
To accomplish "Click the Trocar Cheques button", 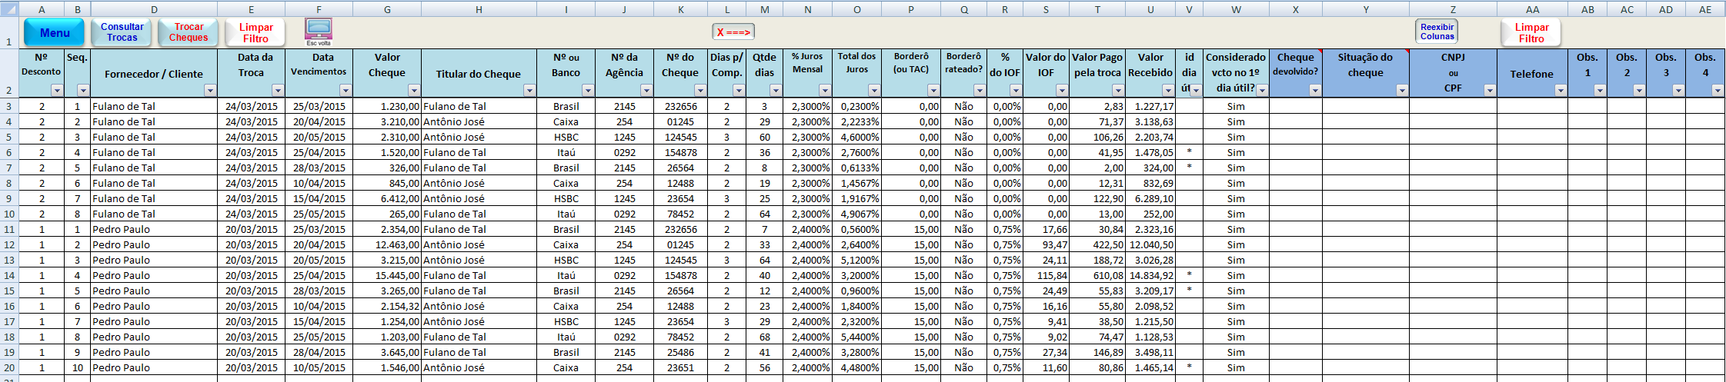I will [x=189, y=32].
